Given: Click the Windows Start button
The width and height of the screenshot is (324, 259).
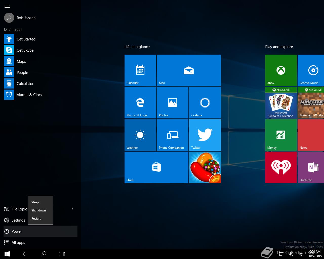Looking at the screenshot, I should [x=7, y=254].
